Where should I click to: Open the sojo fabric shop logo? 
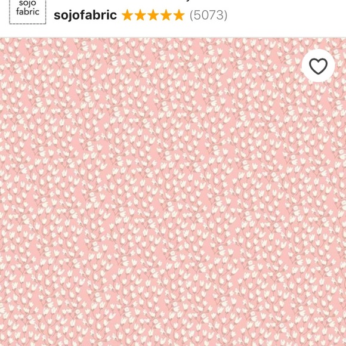[x=27, y=11]
